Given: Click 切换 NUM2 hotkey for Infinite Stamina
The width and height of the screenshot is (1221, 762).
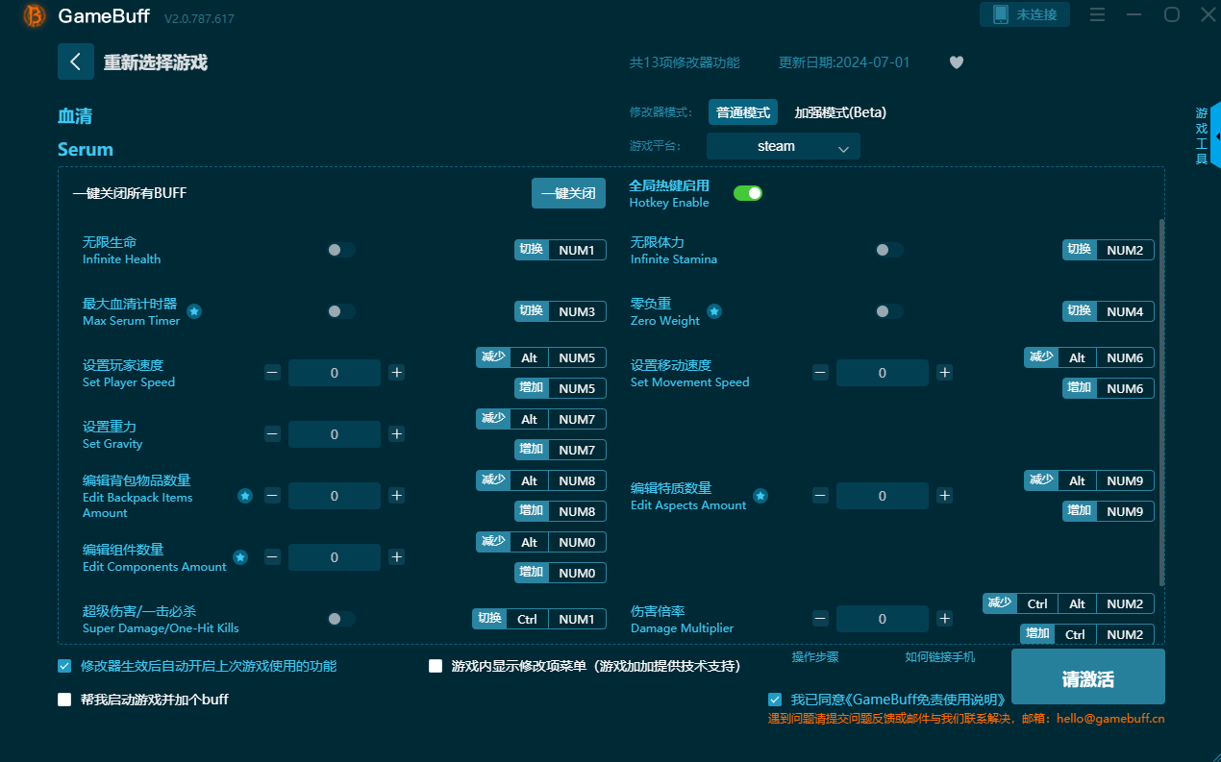Looking at the screenshot, I should point(1109,250).
